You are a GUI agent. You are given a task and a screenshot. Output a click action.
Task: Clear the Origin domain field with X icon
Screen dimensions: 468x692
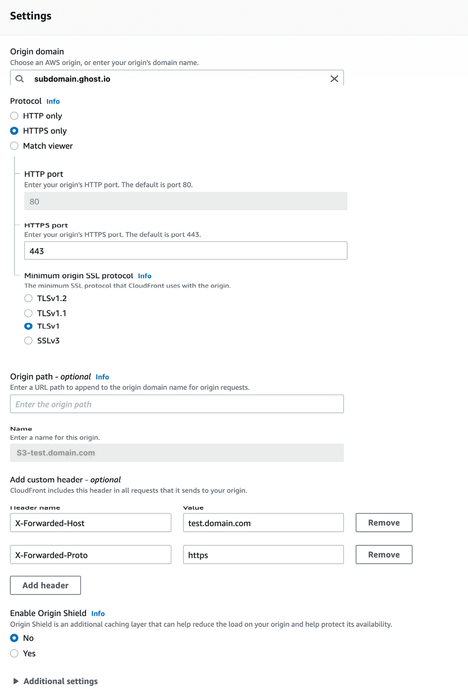coord(334,79)
